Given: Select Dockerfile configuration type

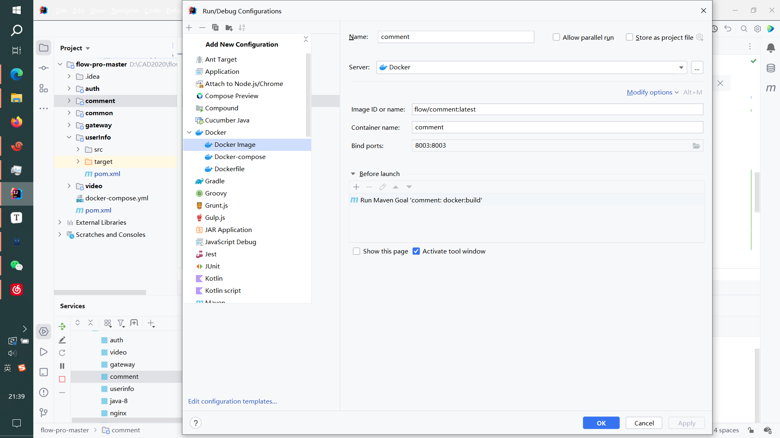Looking at the screenshot, I should click(x=247, y=169).
